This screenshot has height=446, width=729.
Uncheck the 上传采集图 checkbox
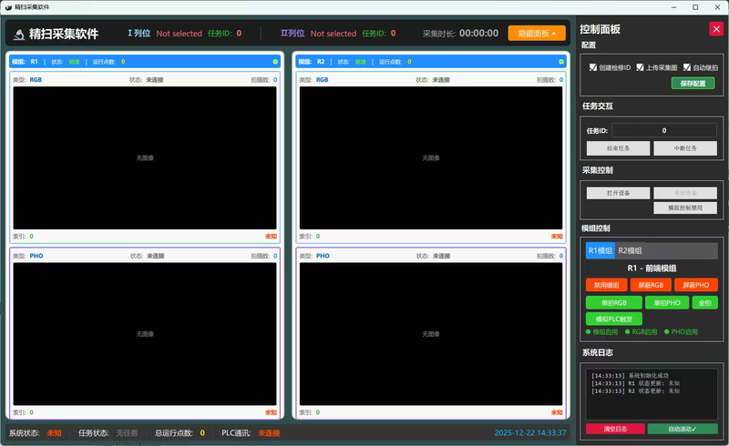tap(640, 67)
